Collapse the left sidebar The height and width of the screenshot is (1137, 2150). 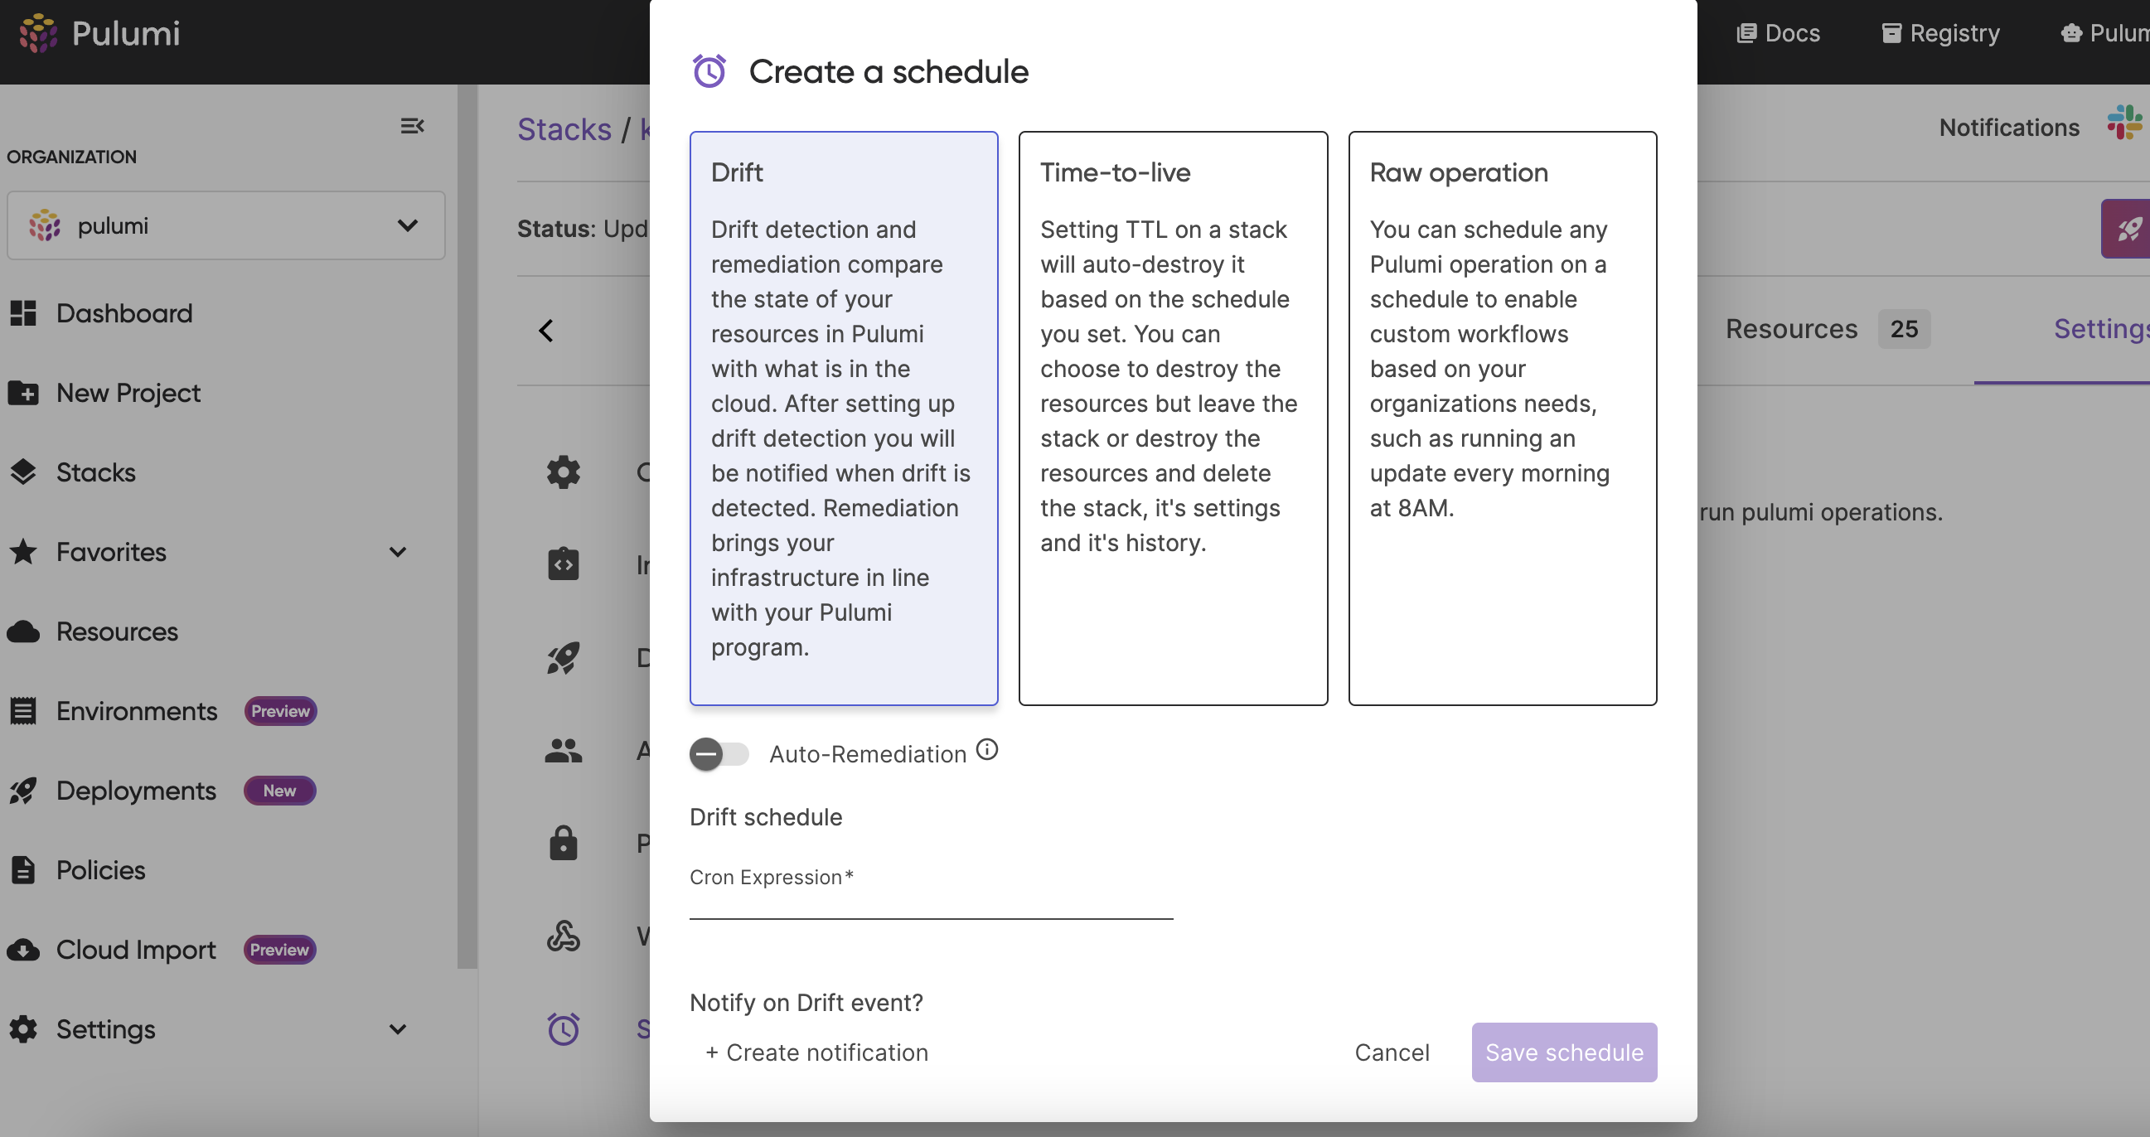point(413,125)
